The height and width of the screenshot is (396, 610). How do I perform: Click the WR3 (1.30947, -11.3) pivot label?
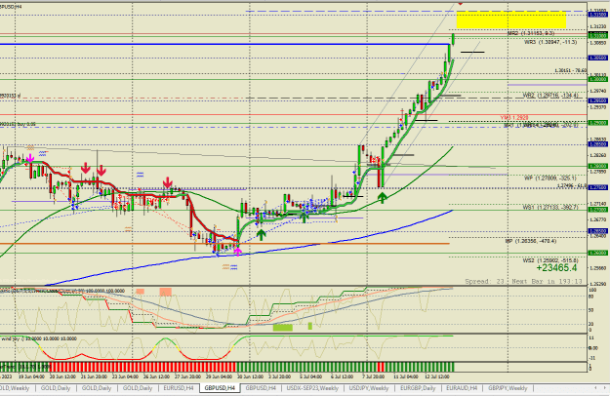[550, 42]
